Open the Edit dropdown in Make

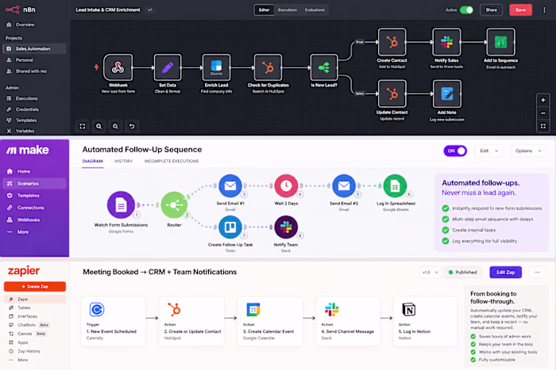(x=489, y=151)
